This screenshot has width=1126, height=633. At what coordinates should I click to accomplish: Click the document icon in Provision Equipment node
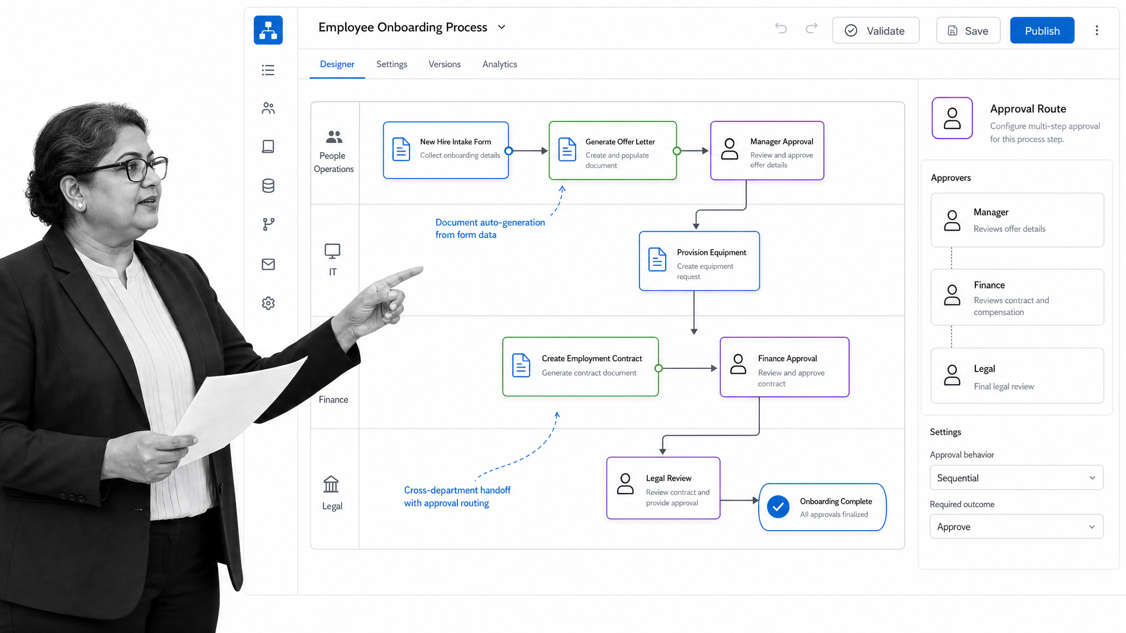click(657, 259)
